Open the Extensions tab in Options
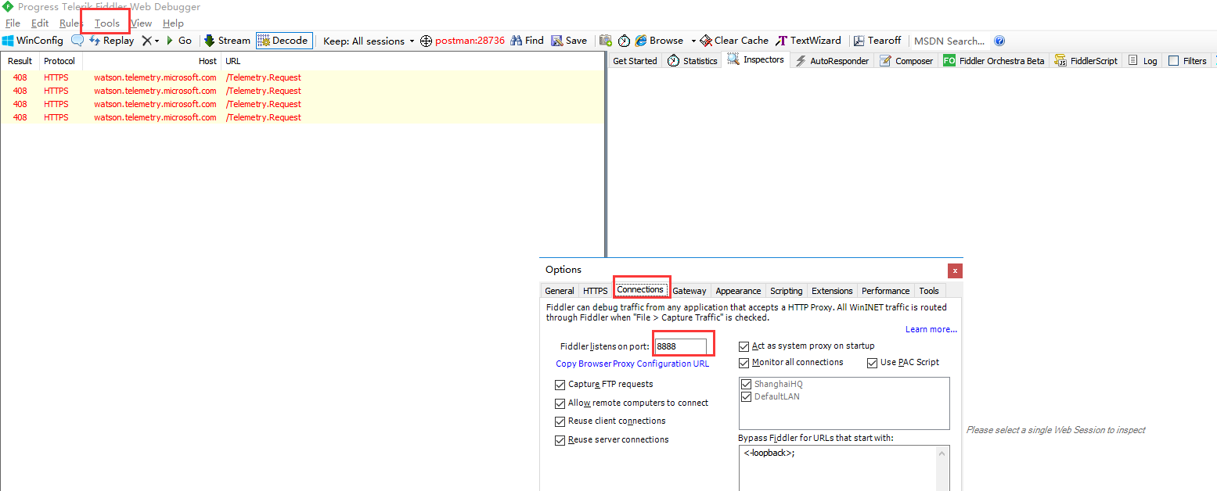The image size is (1217, 491). click(832, 291)
